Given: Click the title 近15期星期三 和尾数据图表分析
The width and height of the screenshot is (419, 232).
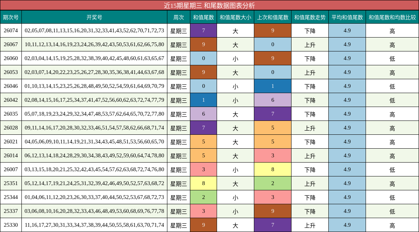Looking at the screenshot, I should pyautogui.click(x=209, y=5).
